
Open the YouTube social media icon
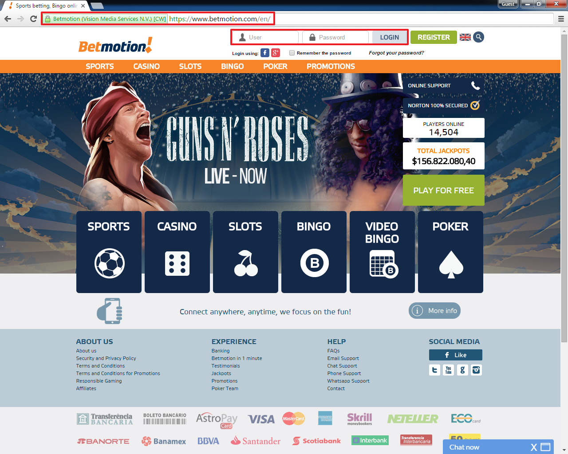(449, 370)
